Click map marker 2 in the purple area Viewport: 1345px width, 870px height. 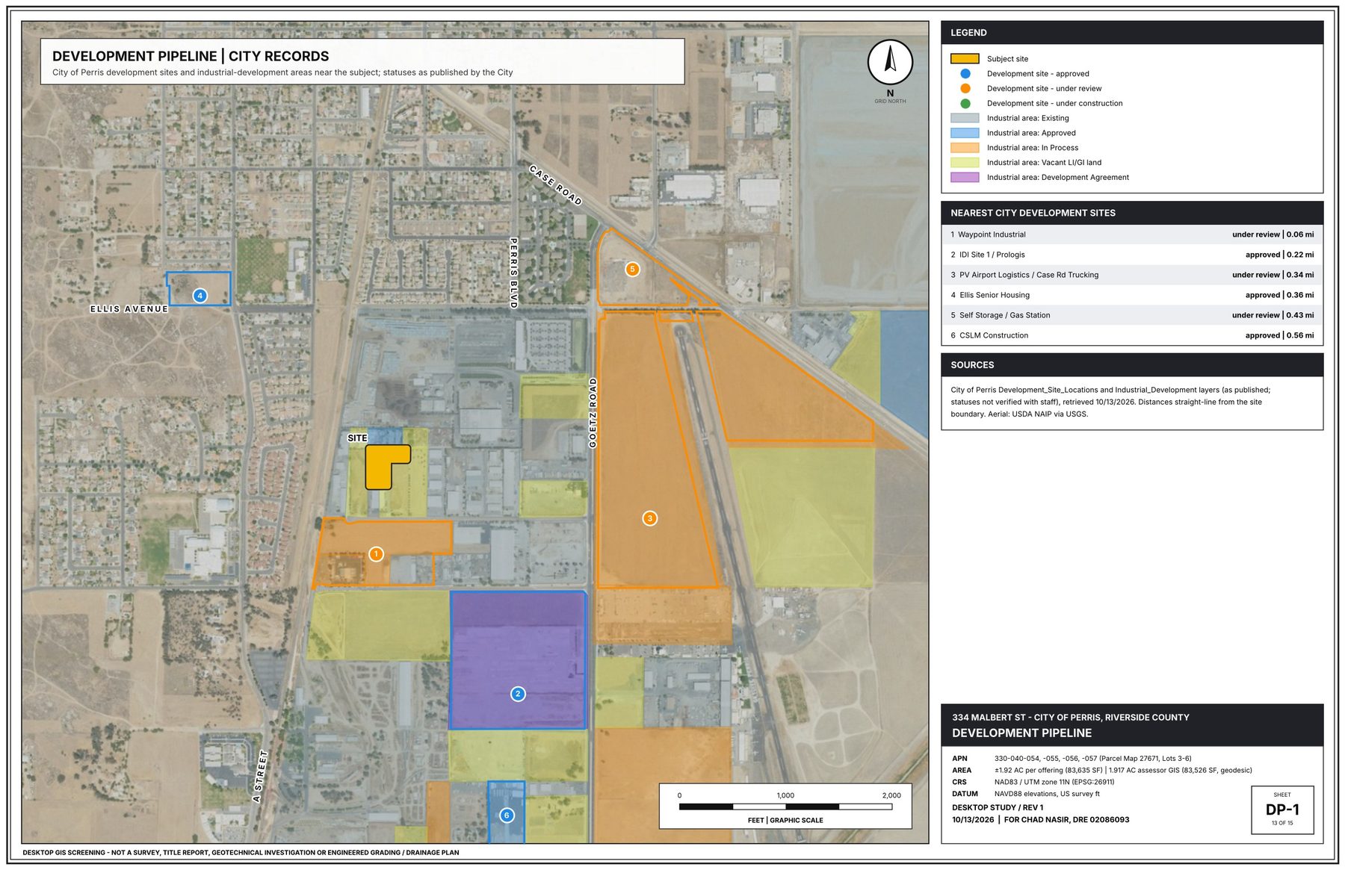click(518, 694)
